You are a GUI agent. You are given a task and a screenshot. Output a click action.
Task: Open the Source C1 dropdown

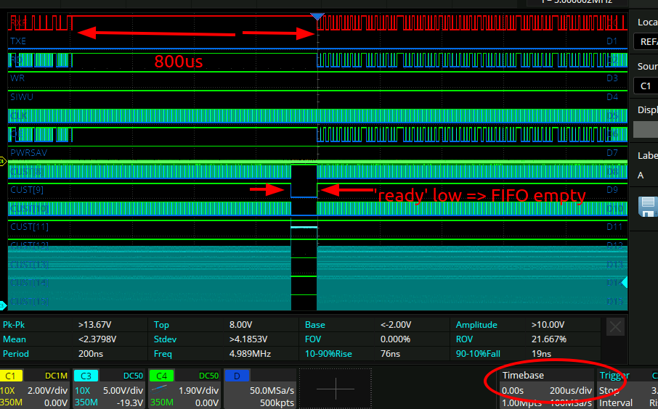point(646,86)
